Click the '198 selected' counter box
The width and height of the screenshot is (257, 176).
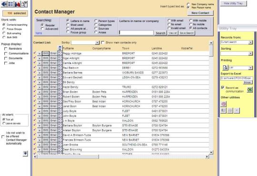pos(15,13)
